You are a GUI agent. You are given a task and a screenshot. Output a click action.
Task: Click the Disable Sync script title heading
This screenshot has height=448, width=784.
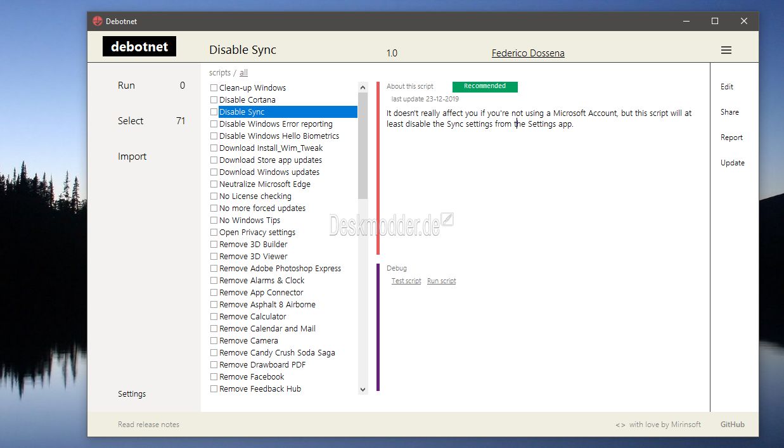[243, 50]
